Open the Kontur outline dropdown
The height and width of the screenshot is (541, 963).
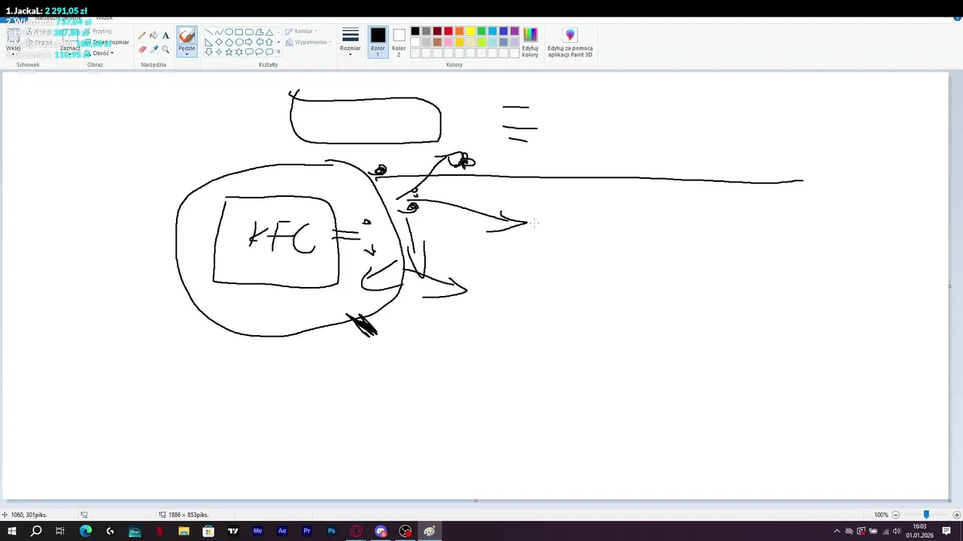(x=301, y=32)
